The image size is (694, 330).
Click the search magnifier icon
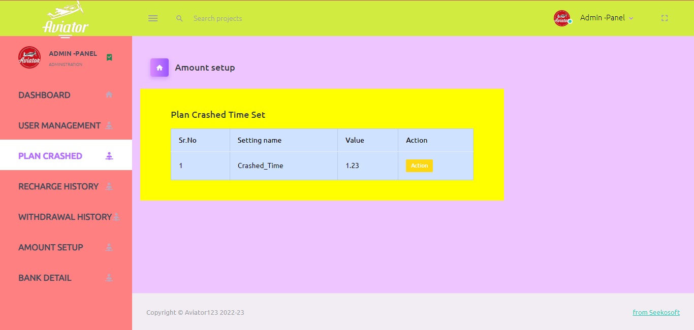pos(179,18)
